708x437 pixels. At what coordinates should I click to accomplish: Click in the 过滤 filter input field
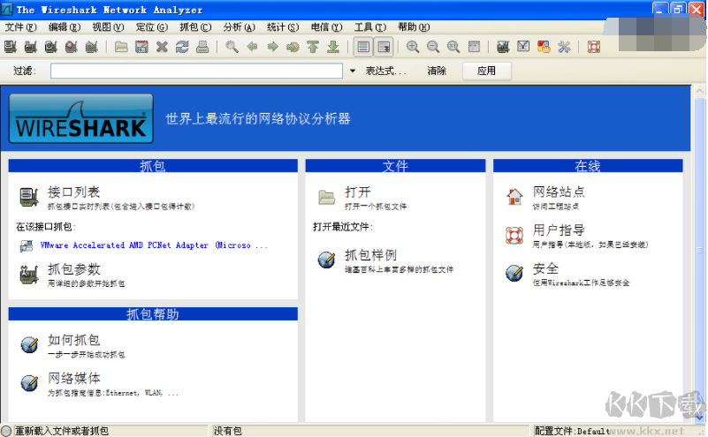point(196,71)
